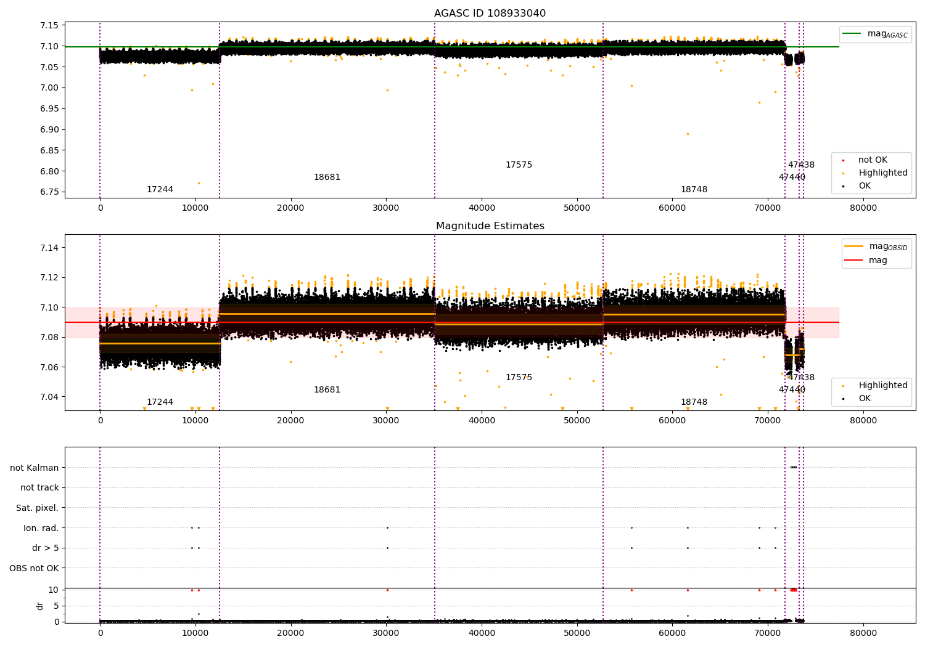This screenshot has height=647, width=925.
Task: Click the title 'AGASC ID 108933040'
Action: [x=490, y=14]
